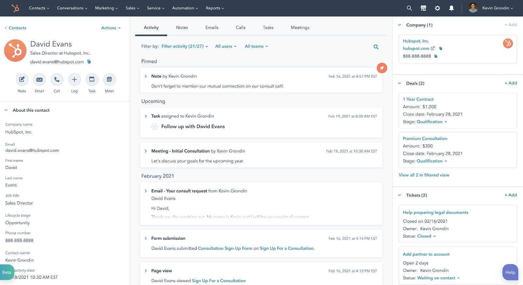Open the All teams filter dropdown
This screenshot has width=523, height=285.
click(256, 46)
